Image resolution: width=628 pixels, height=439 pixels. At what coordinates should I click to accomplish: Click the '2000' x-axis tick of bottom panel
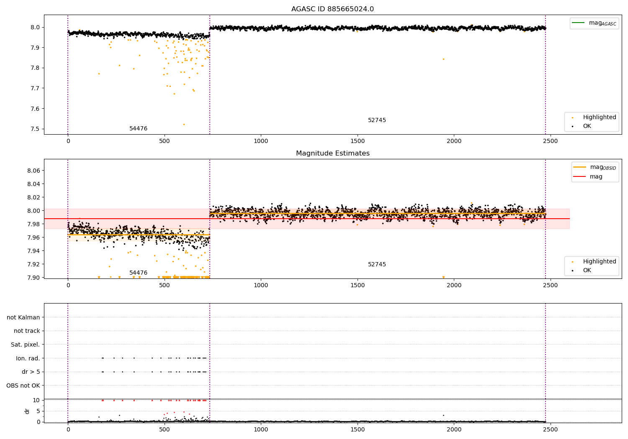tap(454, 429)
